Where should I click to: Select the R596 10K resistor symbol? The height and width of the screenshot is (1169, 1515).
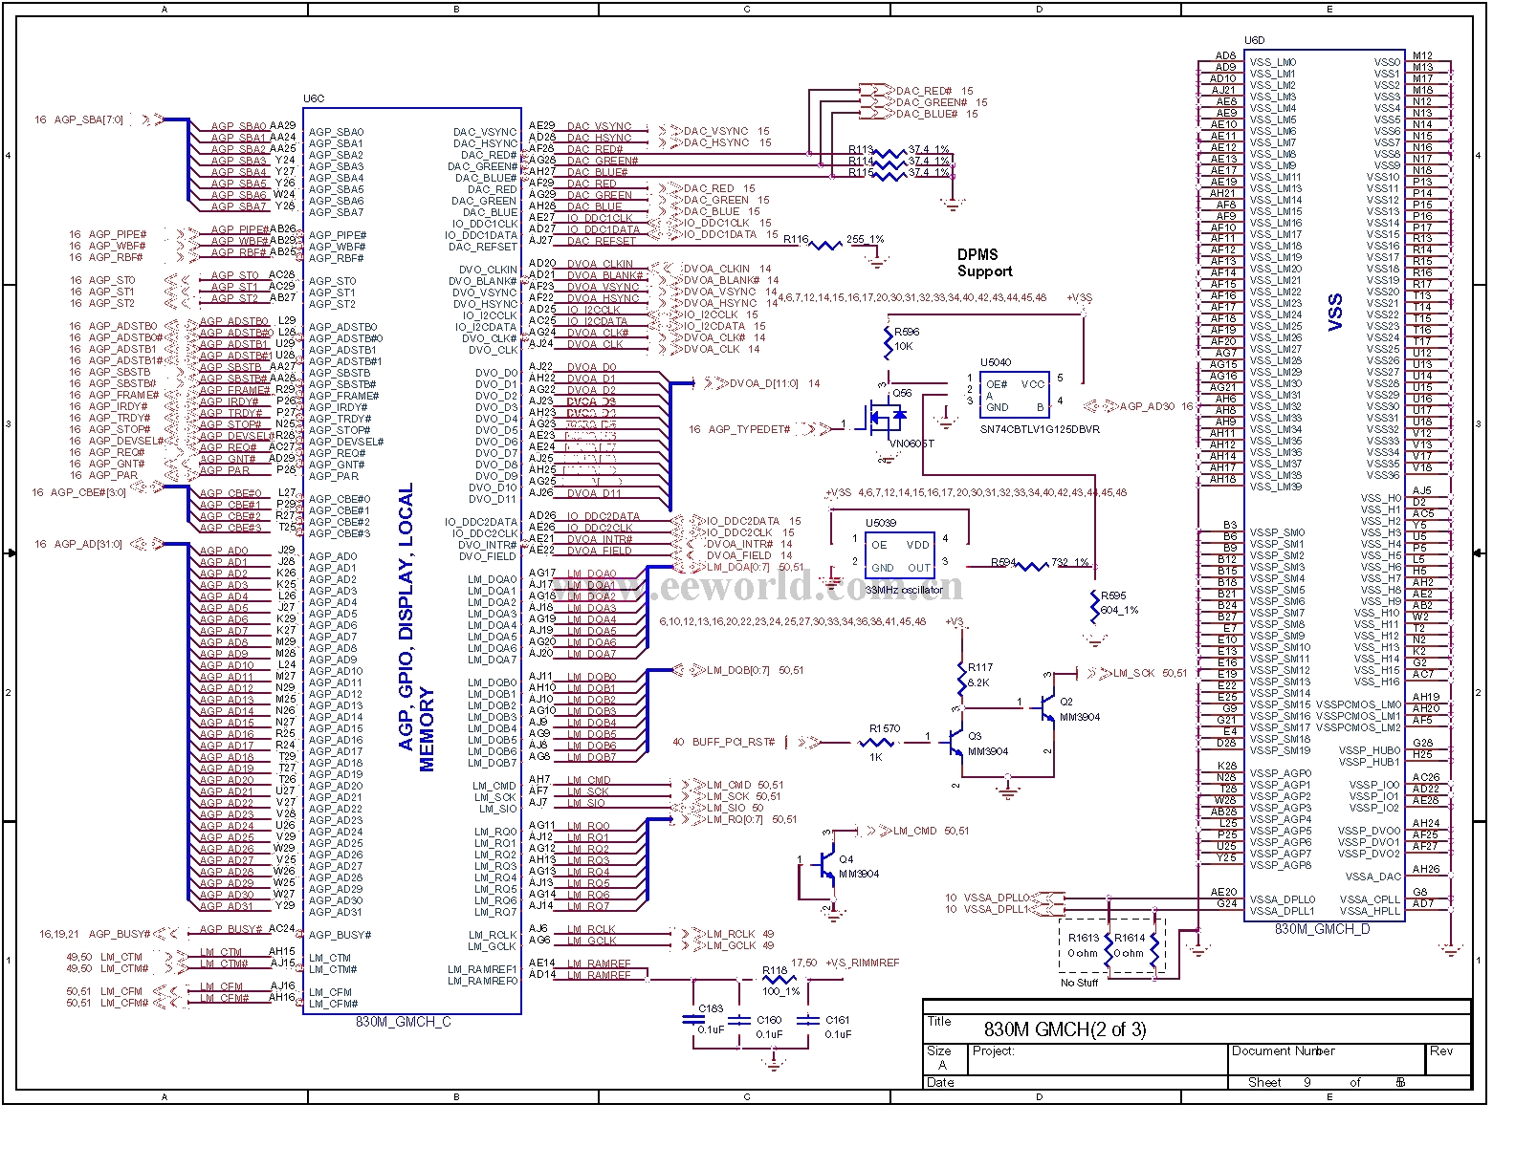pyautogui.click(x=888, y=341)
